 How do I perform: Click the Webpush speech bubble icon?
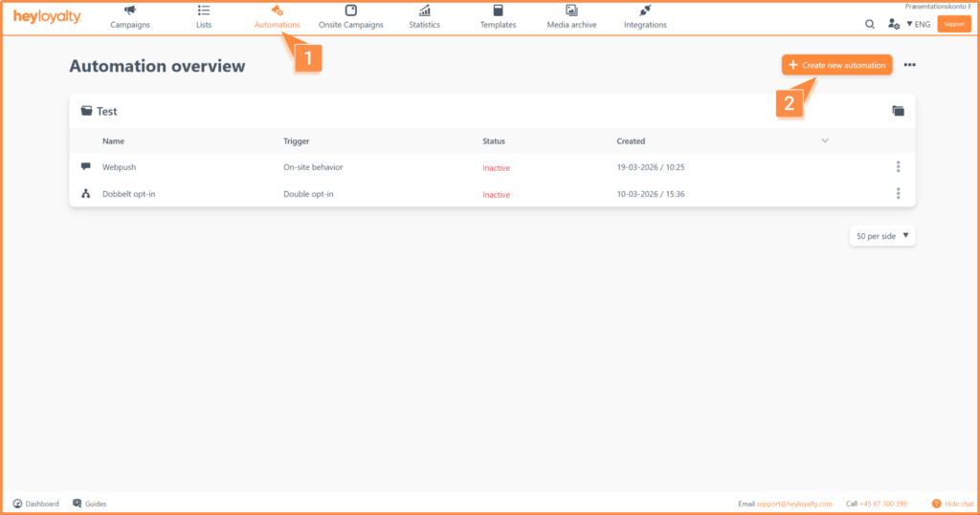pos(86,167)
